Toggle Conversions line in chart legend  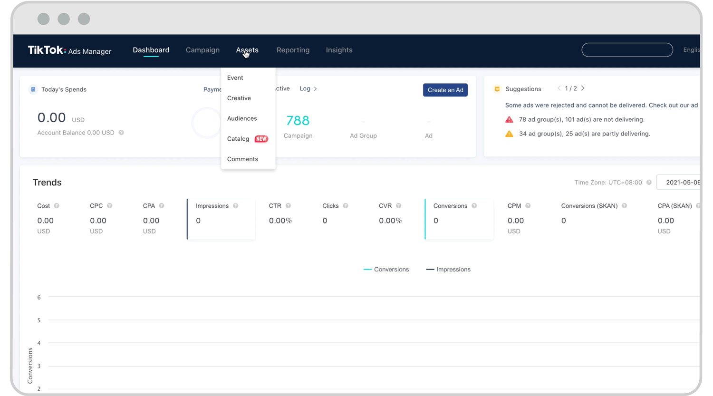pos(386,270)
